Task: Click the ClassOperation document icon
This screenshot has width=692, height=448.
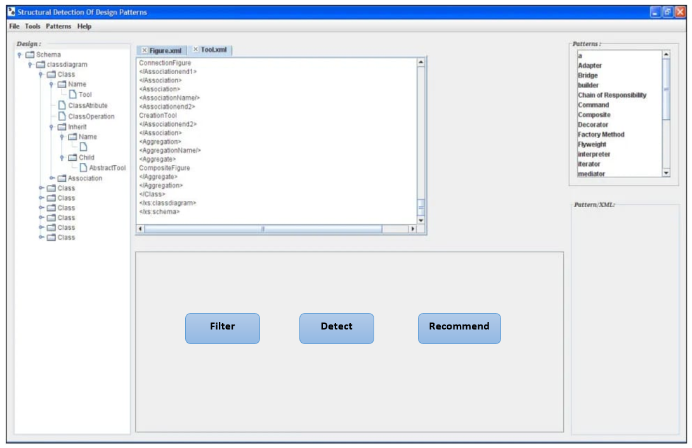Action: 62,117
